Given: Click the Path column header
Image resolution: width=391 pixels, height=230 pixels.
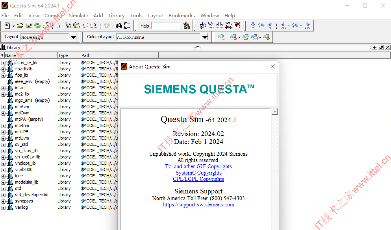Looking at the screenshot, I should tap(119, 55).
